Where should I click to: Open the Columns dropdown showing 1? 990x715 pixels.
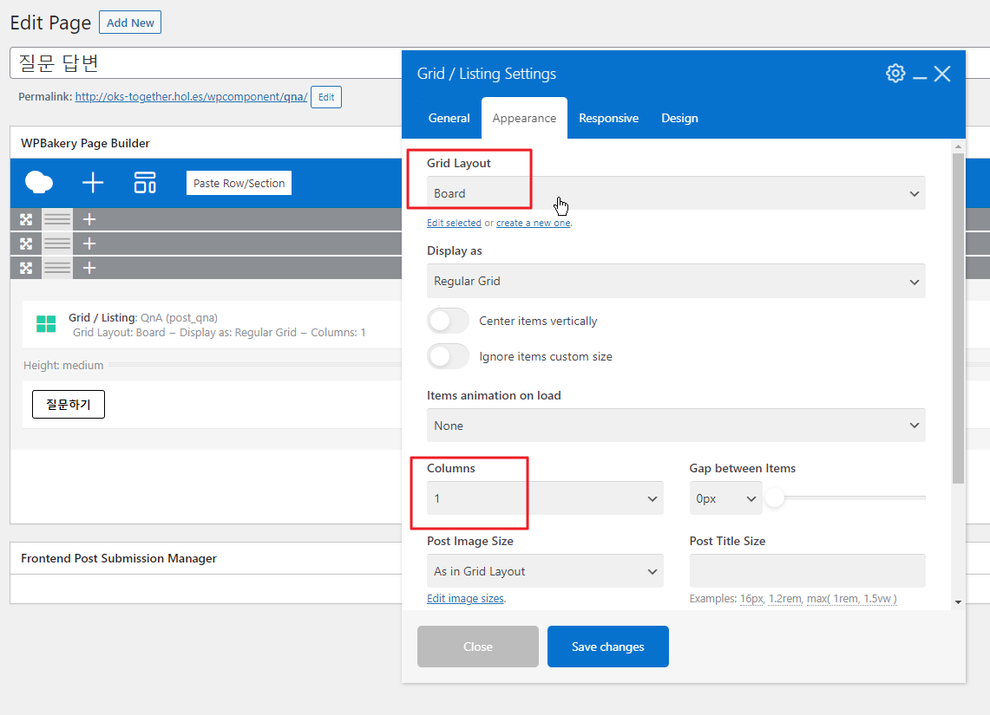click(545, 498)
